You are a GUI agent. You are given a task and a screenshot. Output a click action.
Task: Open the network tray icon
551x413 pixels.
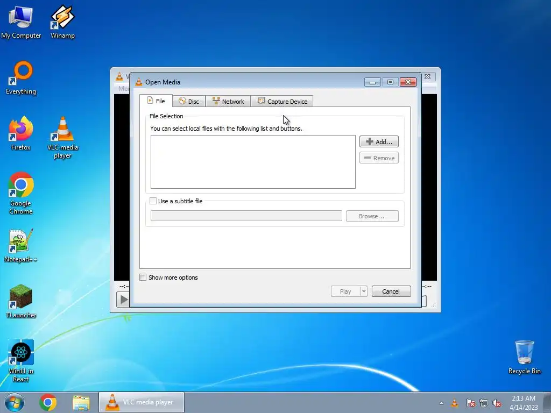pos(484,403)
